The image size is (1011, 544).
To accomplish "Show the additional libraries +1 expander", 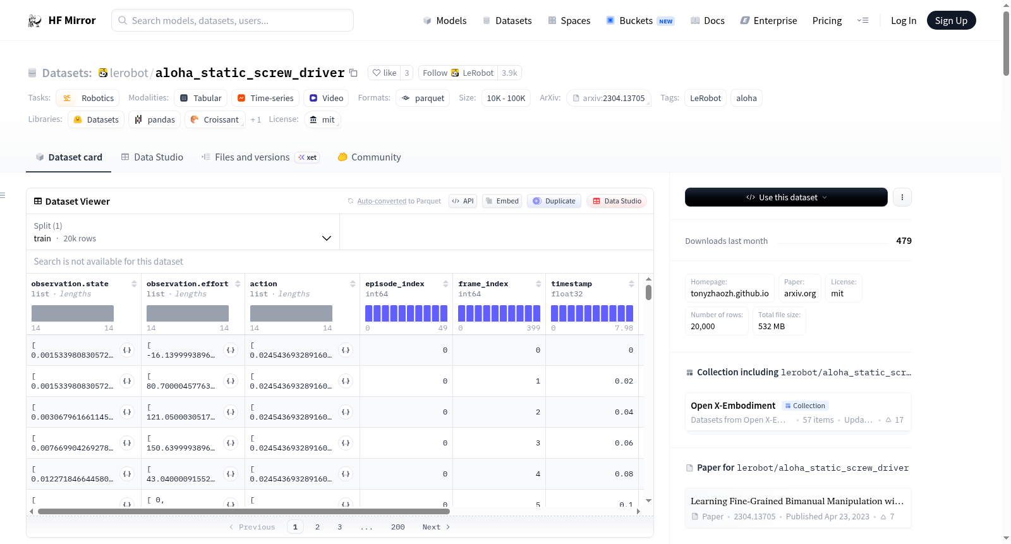I will pyautogui.click(x=256, y=119).
